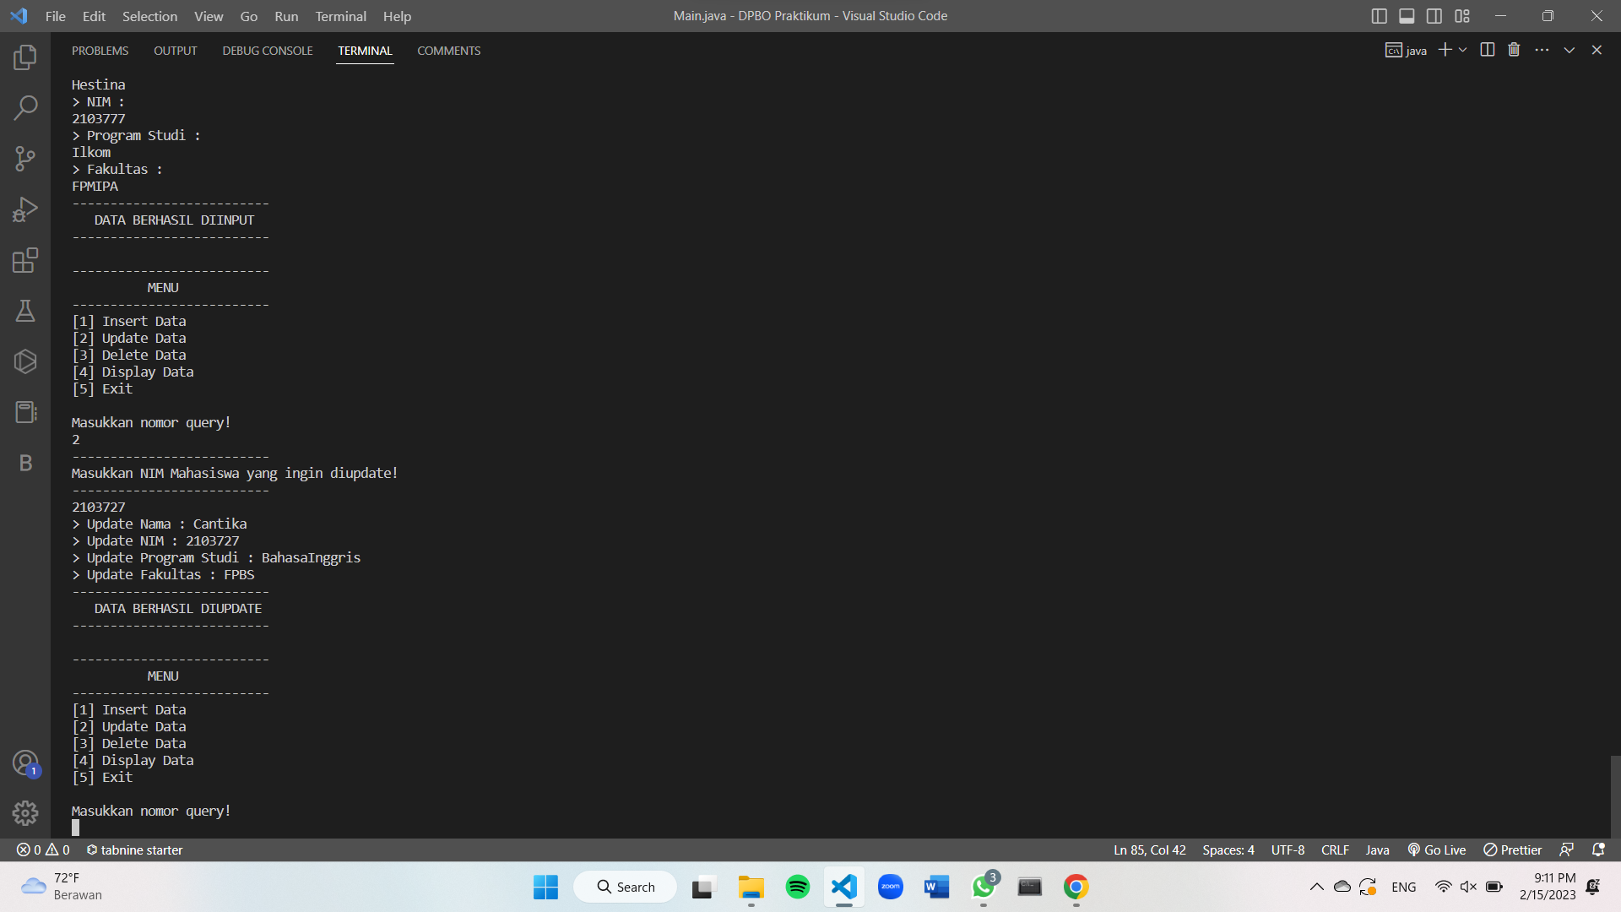Close the terminal panel
The height and width of the screenshot is (912, 1621).
1597,50
